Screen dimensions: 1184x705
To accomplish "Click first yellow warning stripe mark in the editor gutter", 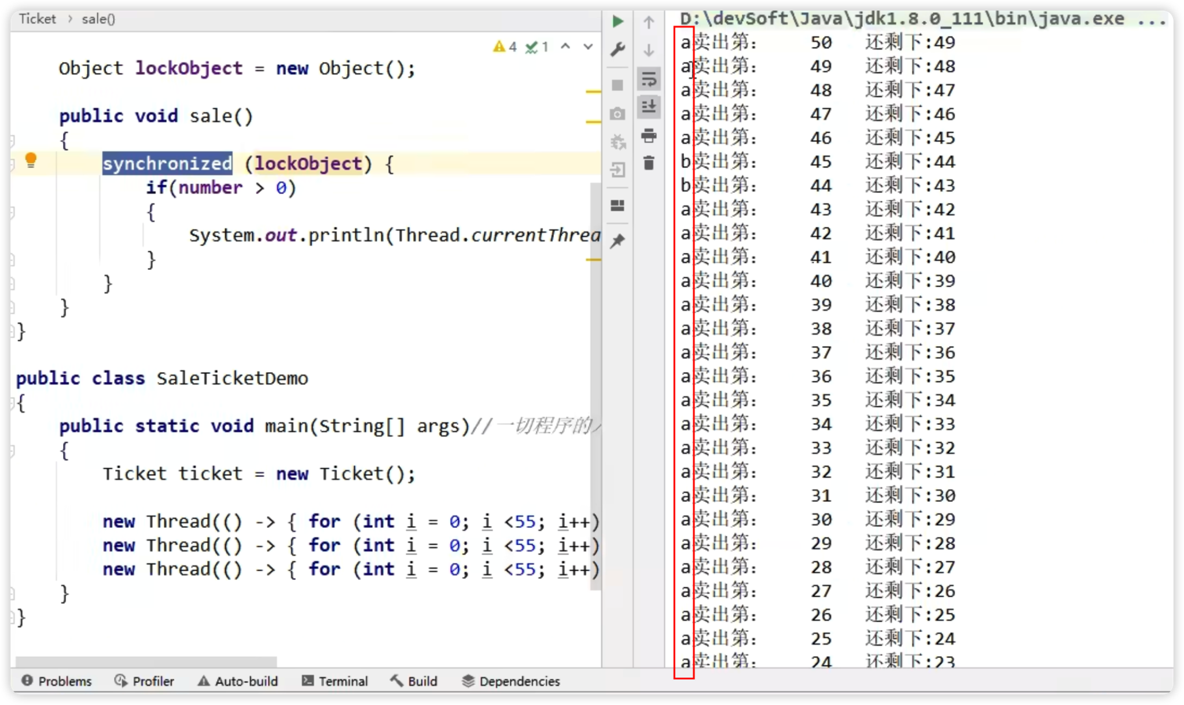I will (593, 91).
